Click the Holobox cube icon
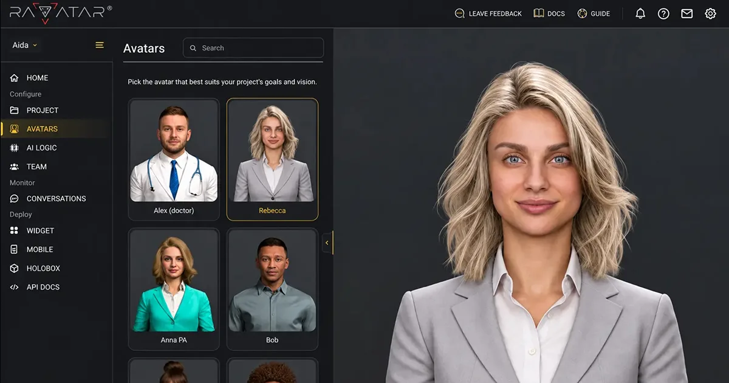The width and height of the screenshot is (729, 383). (x=15, y=268)
